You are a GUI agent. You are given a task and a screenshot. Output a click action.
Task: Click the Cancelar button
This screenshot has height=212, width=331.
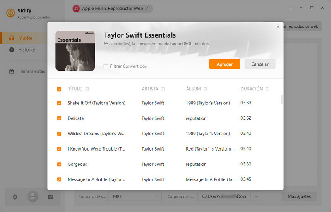(260, 64)
